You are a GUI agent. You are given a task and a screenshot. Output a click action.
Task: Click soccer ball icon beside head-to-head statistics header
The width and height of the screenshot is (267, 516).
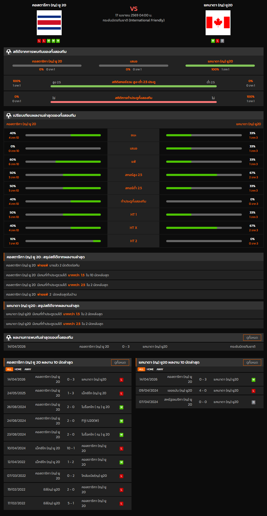click(9, 52)
